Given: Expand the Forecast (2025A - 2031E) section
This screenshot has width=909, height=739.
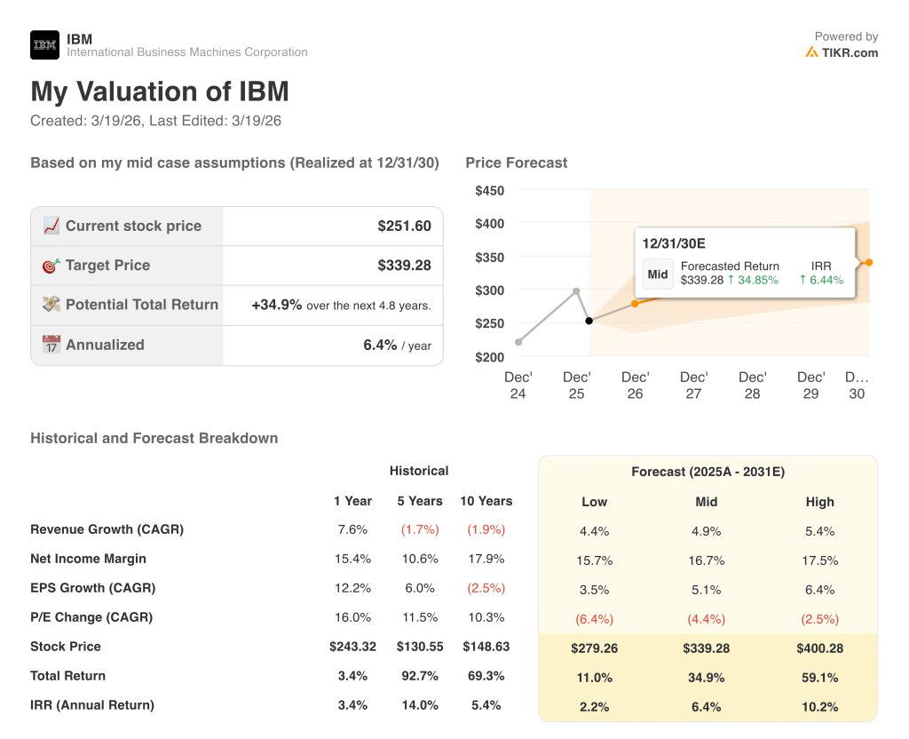Looking at the screenshot, I should click(x=707, y=472).
